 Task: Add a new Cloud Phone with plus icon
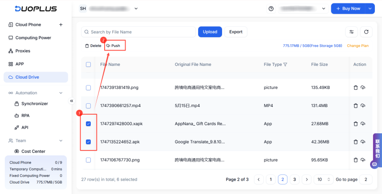coord(61,25)
